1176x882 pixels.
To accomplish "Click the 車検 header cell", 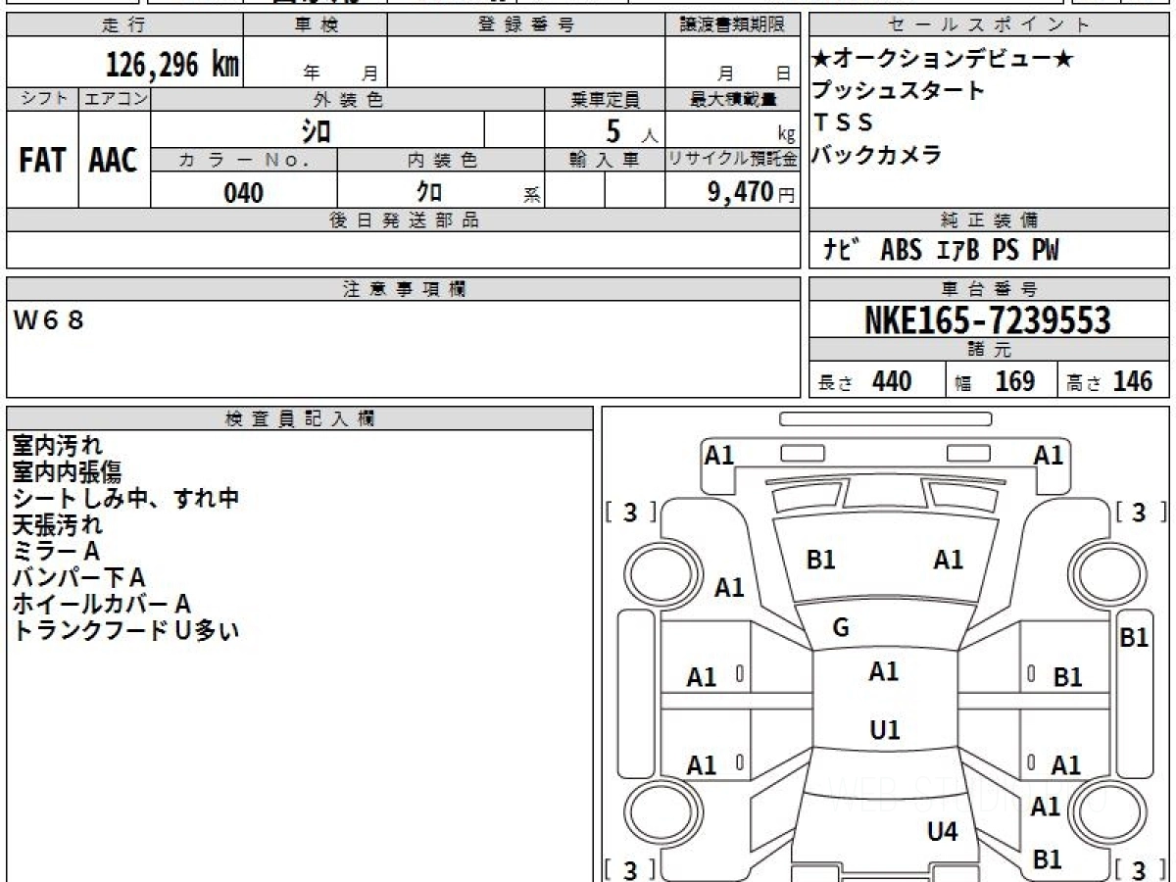I will [316, 25].
